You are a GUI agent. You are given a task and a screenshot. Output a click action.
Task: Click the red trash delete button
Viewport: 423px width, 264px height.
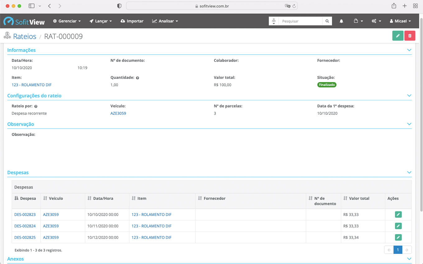(x=410, y=36)
